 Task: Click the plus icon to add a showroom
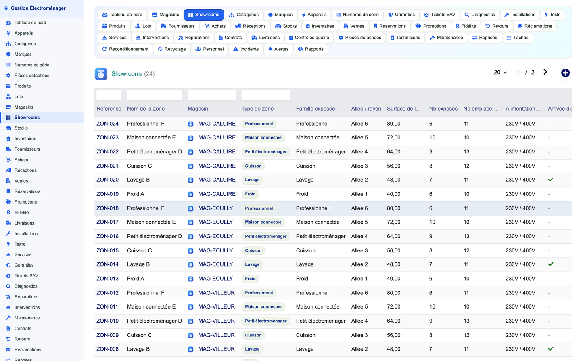tap(565, 73)
